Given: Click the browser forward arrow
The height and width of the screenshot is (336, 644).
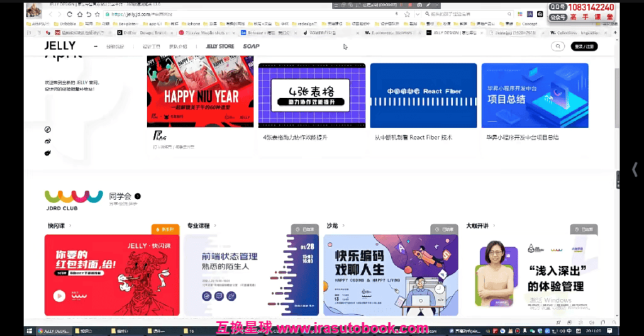Looking at the screenshot, I should coord(60,14).
